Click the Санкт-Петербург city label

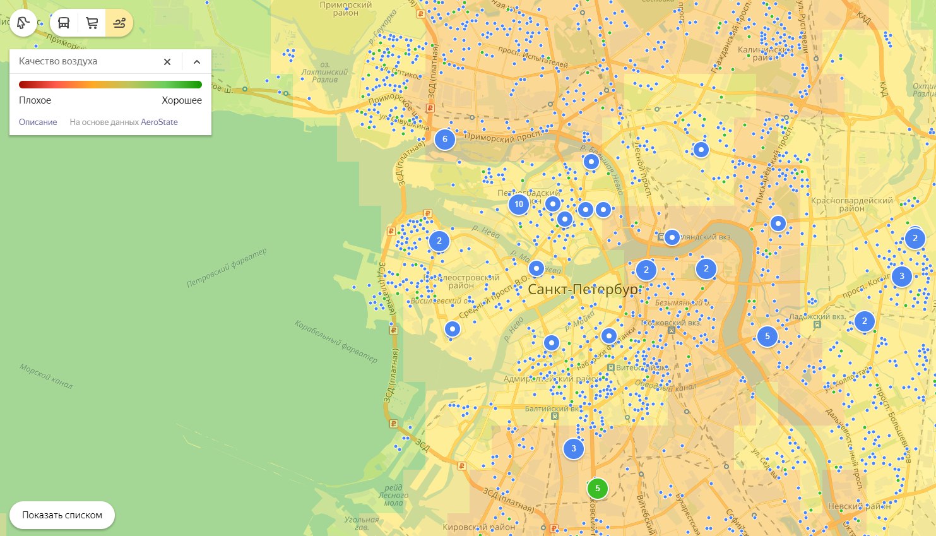click(584, 289)
